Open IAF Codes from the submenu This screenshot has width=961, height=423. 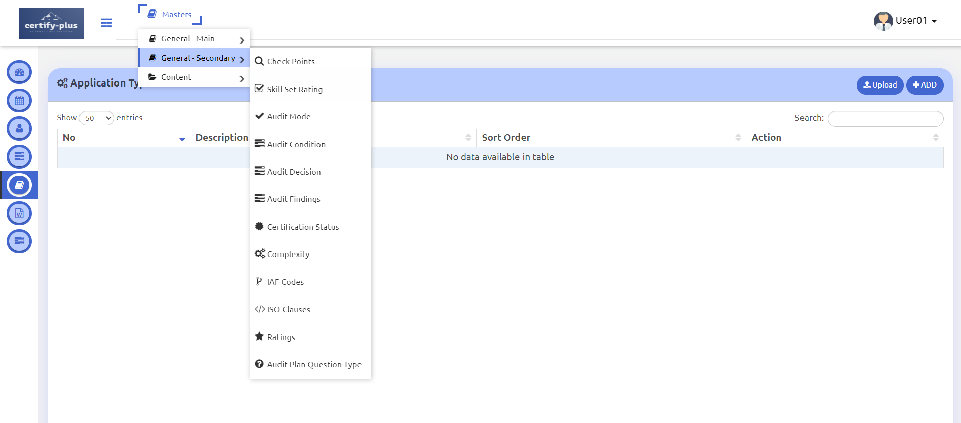point(285,282)
